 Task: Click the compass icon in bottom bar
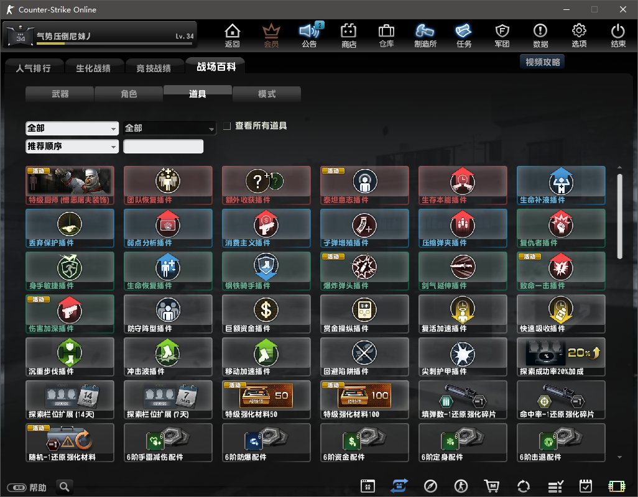(x=430, y=486)
